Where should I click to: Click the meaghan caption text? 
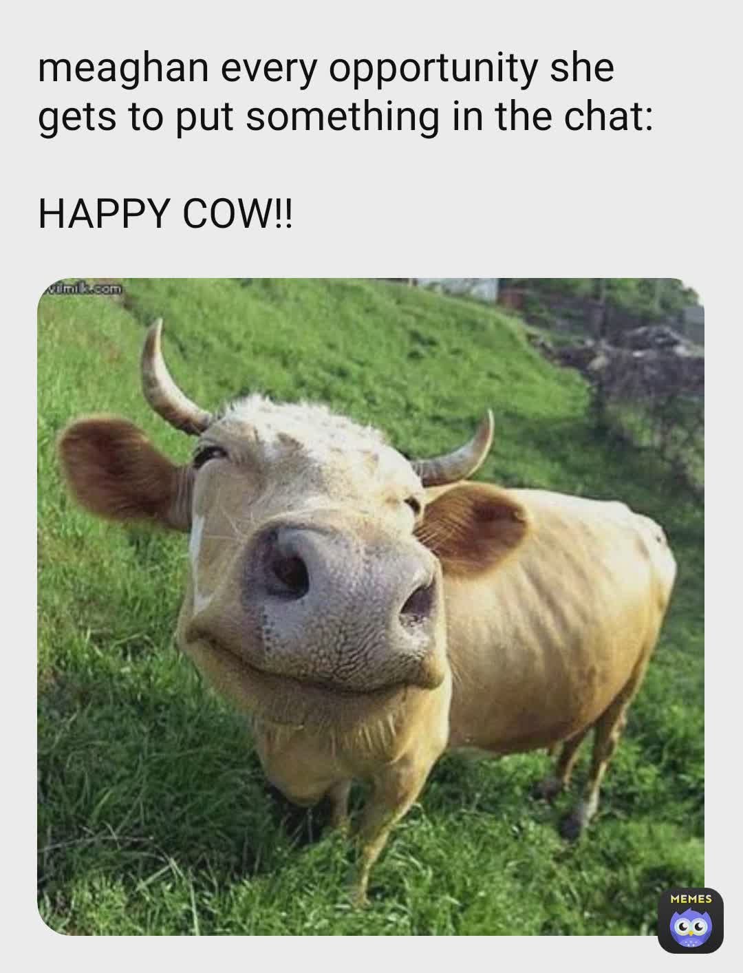[345, 94]
